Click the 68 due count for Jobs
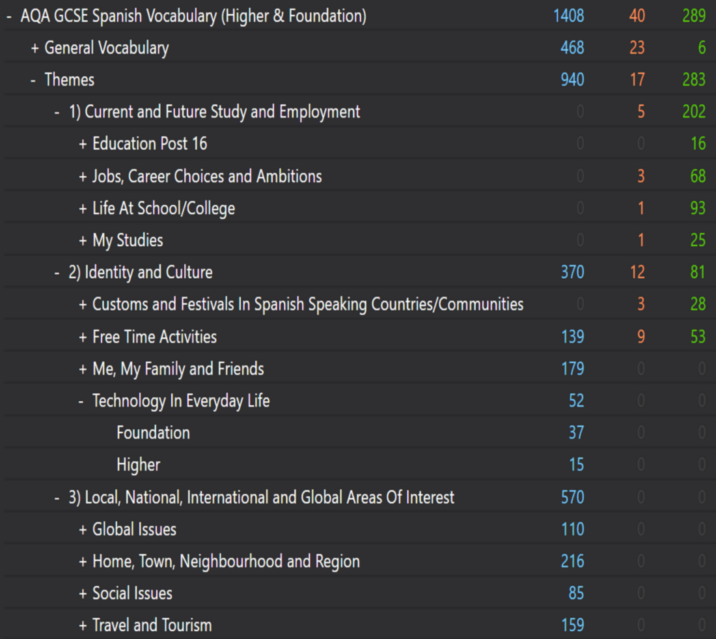 [698, 177]
